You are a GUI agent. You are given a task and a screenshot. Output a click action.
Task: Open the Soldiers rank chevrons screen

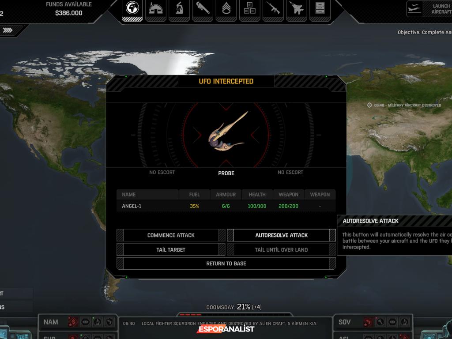point(226,9)
